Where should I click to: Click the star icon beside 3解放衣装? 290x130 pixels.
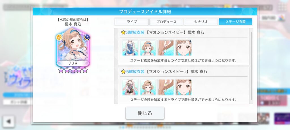(x=123, y=32)
